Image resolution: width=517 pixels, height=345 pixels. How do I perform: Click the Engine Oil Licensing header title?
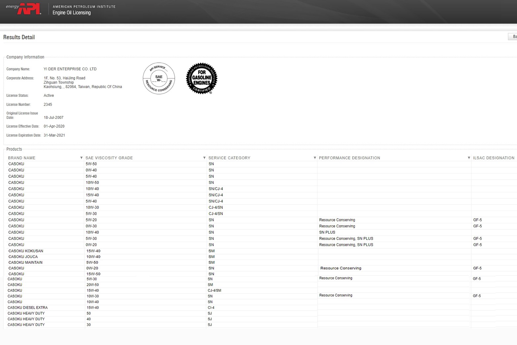pos(72,13)
